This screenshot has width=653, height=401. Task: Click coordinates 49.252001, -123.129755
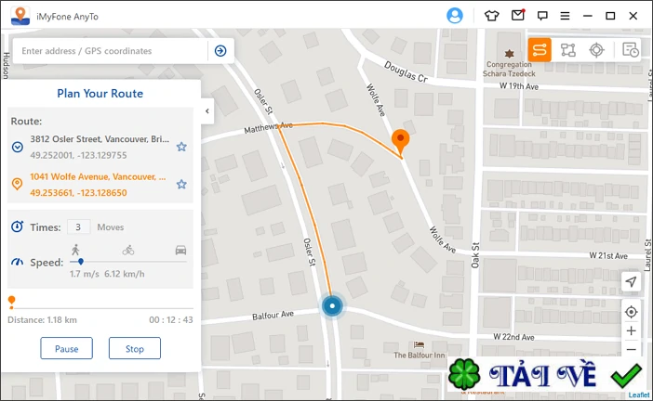tap(78, 155)
